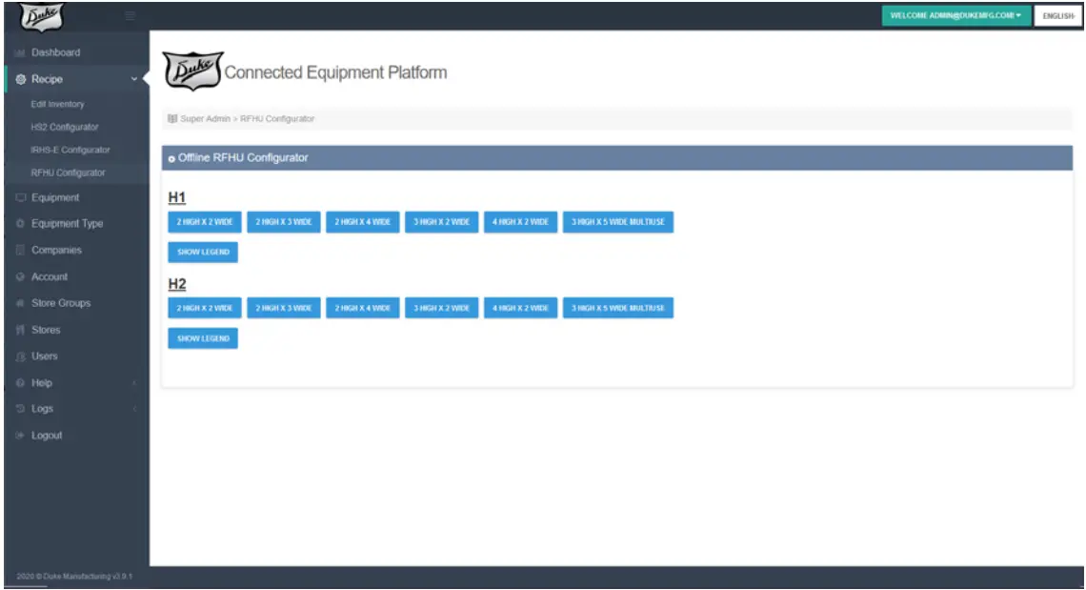Click the Equipment Type icon
1086x590 pixels.
pos(20,224)
